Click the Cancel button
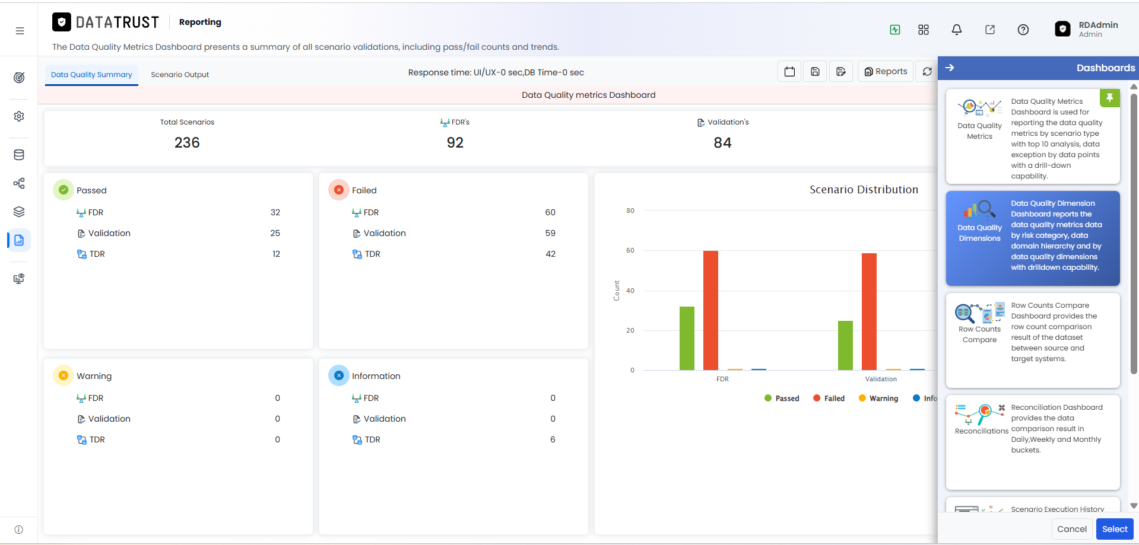1139x545 pixels. pos(1072,529)
